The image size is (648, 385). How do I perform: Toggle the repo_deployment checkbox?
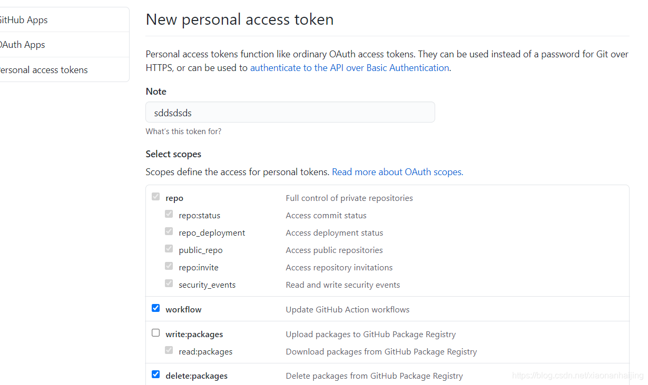pos(169,231)
